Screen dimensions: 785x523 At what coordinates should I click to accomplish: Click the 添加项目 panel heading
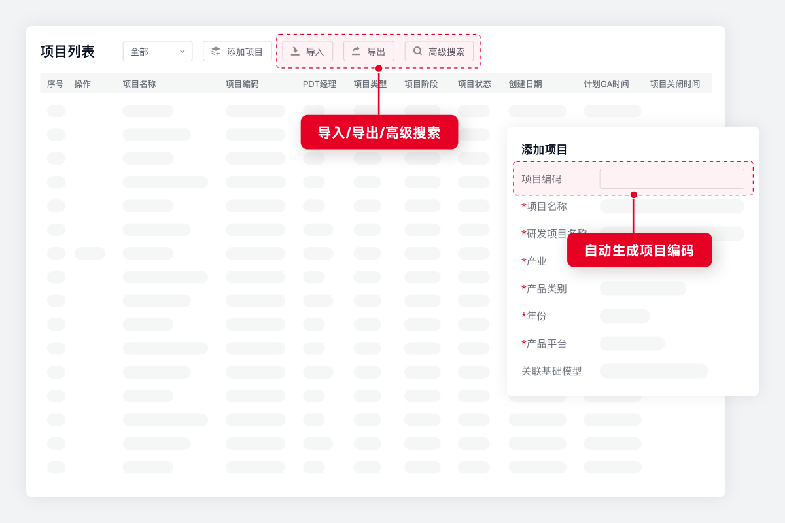point(544,150)
